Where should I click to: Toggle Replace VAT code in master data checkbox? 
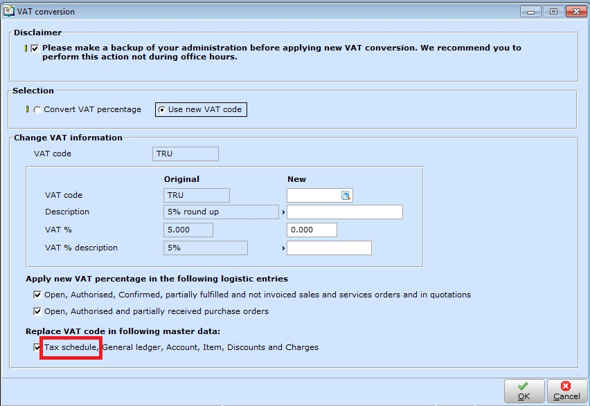coord(37,347)
